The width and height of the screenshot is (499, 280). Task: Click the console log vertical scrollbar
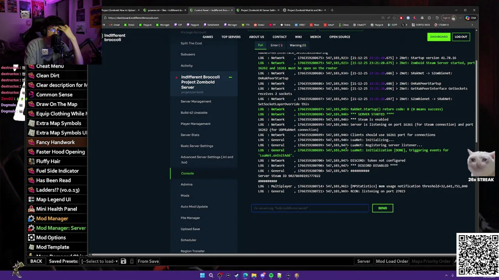477,101
